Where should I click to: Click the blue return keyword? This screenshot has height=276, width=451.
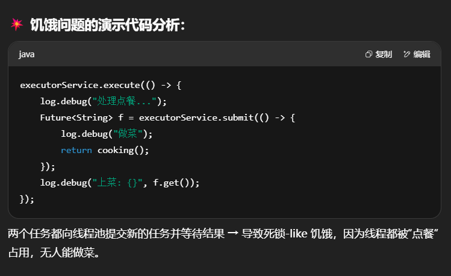pyautogui.click(x=76, y=150)
